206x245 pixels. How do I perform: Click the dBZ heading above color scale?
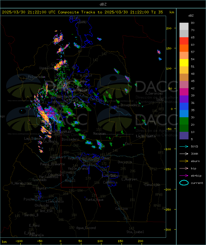coord(191,16)
